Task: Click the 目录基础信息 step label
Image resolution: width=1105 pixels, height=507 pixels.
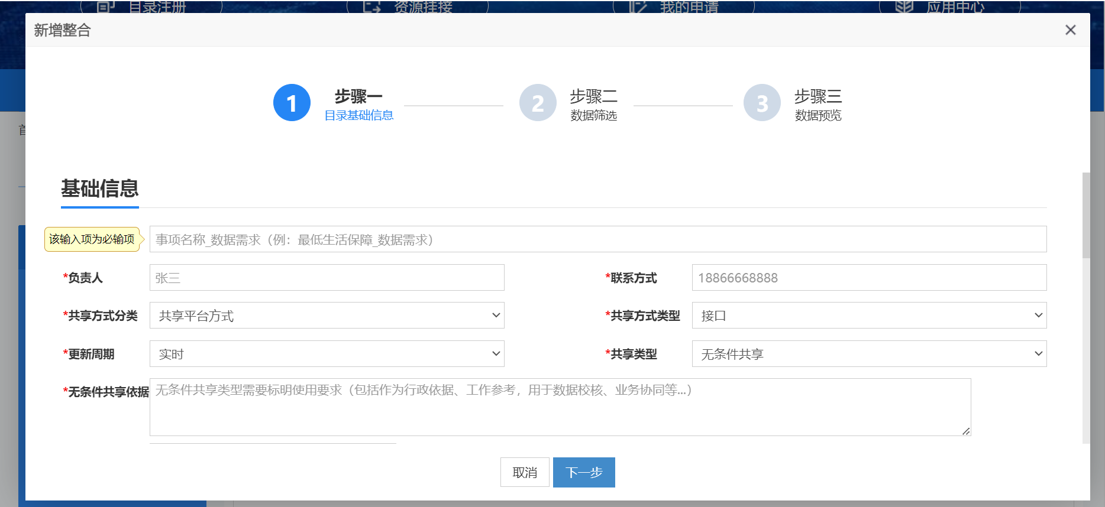Action: tap(359, 115)
